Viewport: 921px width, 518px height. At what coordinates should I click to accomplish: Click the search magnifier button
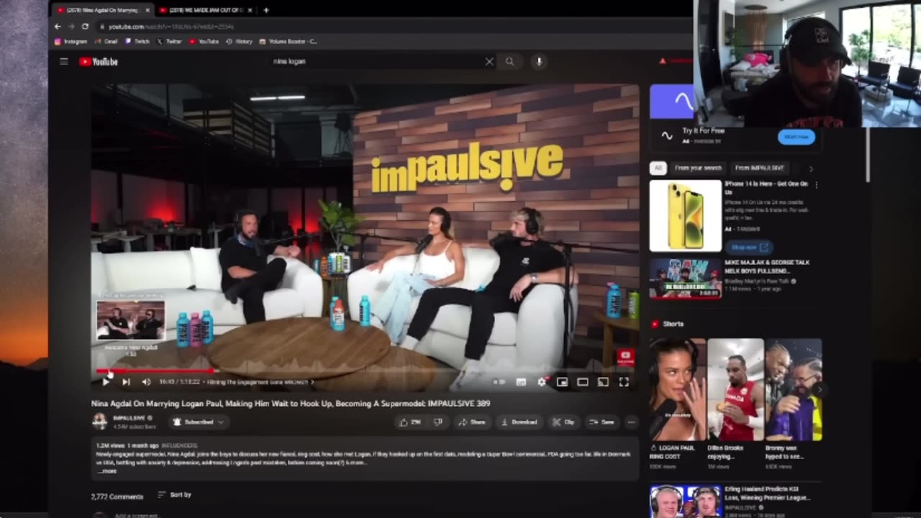(x=509, y=62)
